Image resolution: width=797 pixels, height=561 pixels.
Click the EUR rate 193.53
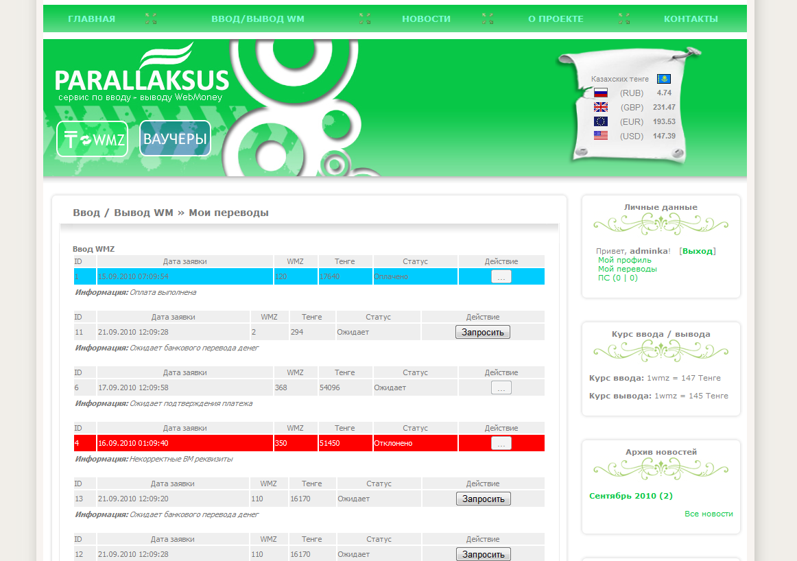(665, 121)
